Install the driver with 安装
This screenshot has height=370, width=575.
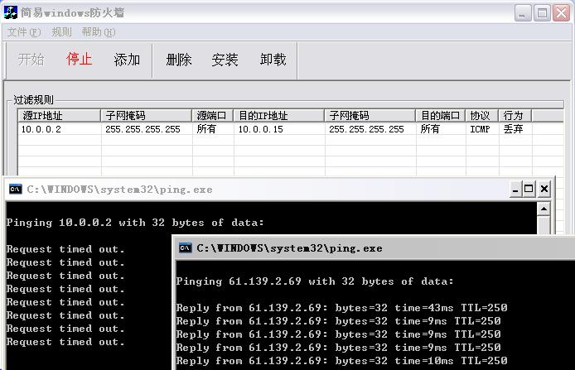click(x=225, y=60)
